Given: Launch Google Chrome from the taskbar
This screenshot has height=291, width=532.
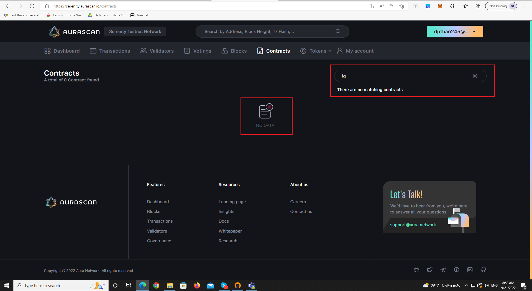Looking at the screenshot, I should coord(156,285).
